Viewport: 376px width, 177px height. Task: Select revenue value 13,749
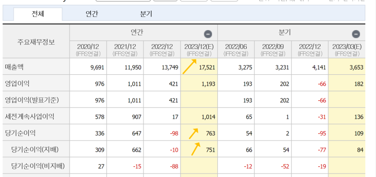pyautogui.click(x=170, y=68)
